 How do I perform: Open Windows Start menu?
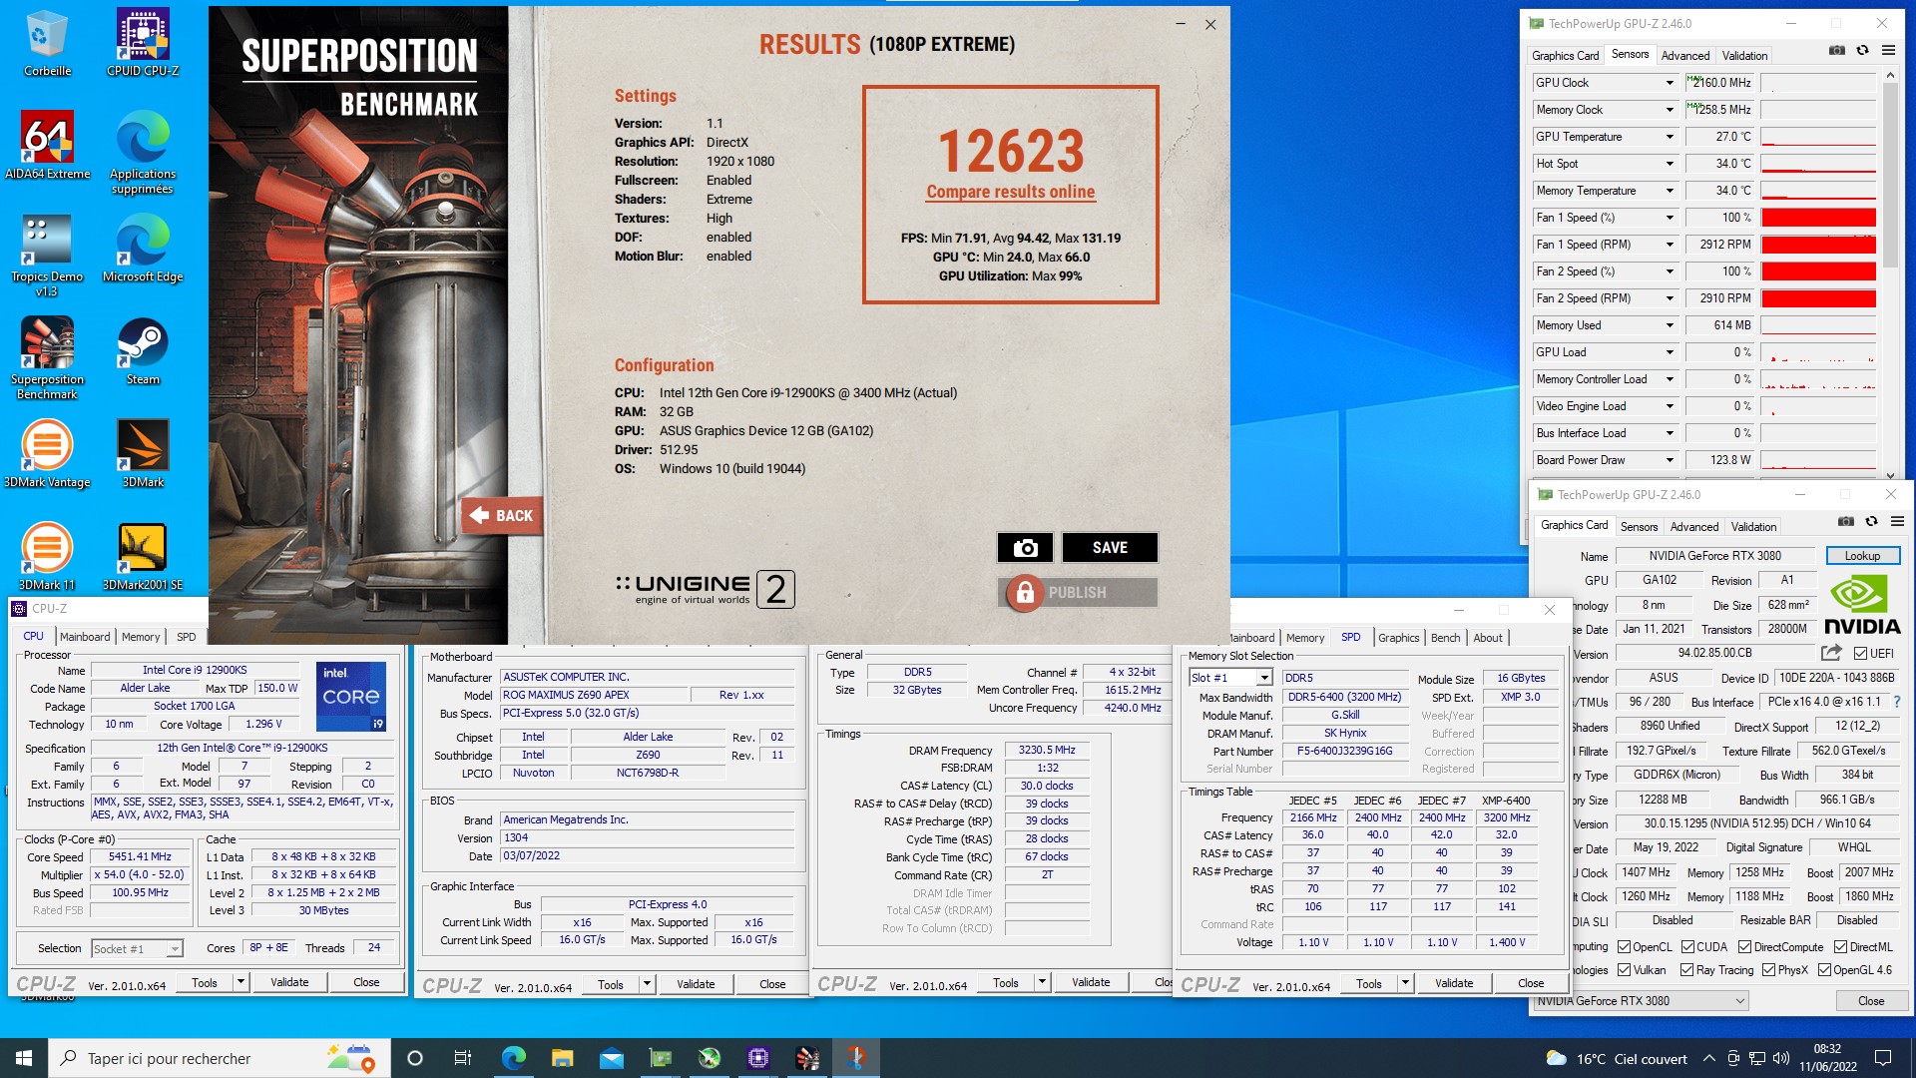point(24,1058)
